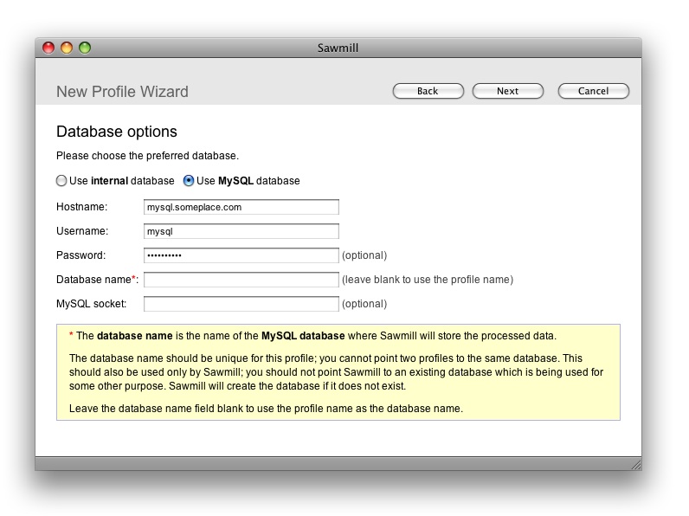Zoom the window with the green button
Screen dimensions: 689x516
(x=85, y=48)
